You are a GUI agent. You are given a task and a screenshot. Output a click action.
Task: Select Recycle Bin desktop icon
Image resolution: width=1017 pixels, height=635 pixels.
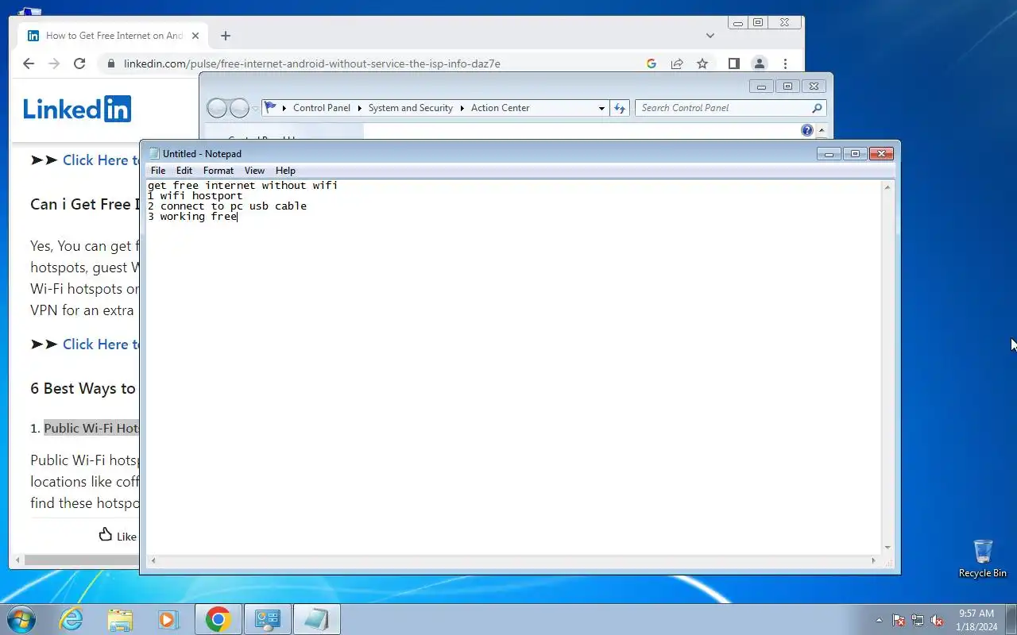tap(983, 559)
